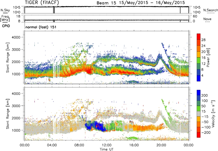Screen dimensions: 218x151
Task: Click the '20:00' time axis tick label
Action: pos(161,145)
